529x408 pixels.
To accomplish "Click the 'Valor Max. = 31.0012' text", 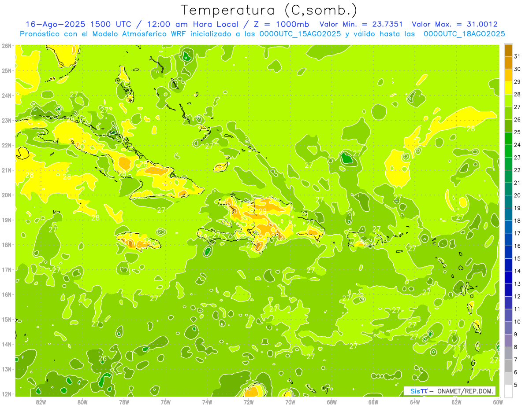I will tap(454, 24).
